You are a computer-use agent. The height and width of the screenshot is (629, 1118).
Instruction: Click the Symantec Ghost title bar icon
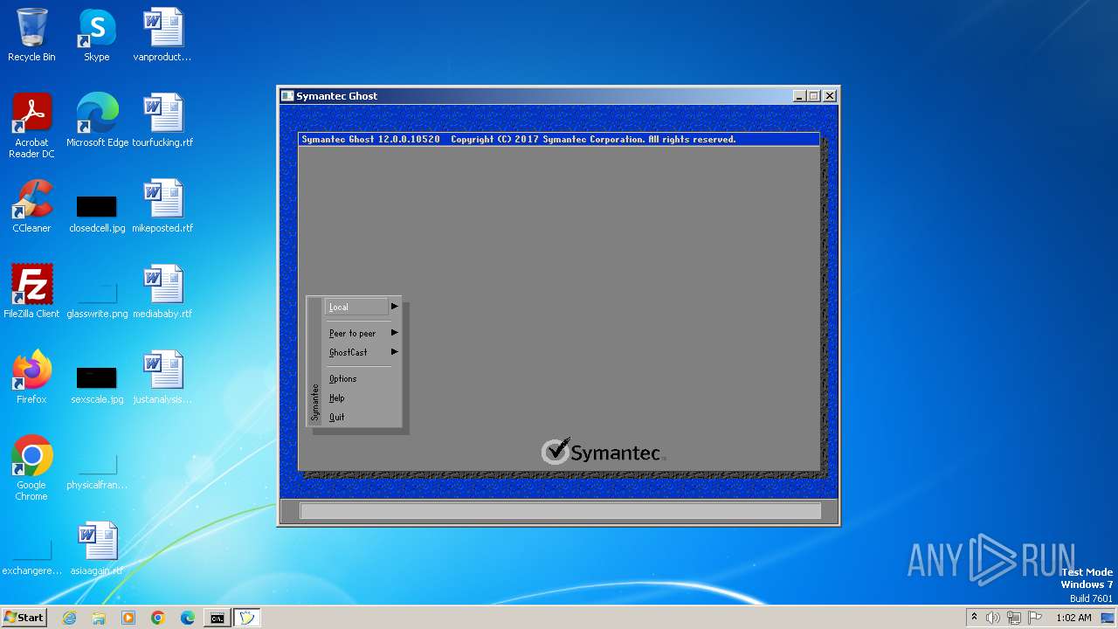point(287,96)
